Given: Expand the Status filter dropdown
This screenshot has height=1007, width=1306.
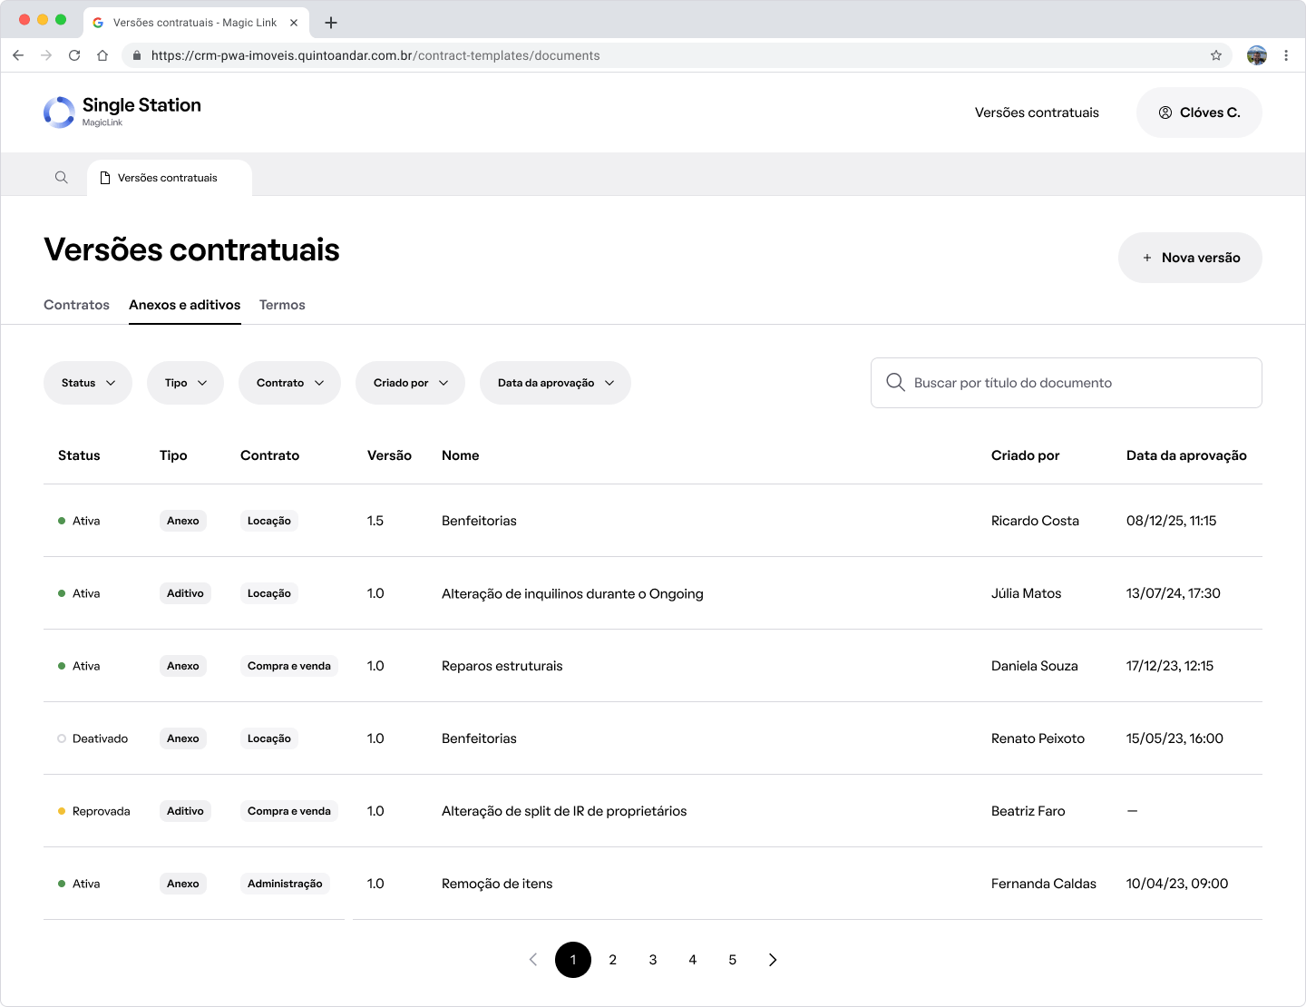Looking at the screenshot, I should tap(88, 383).
